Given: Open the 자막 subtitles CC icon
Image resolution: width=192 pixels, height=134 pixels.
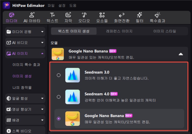Looking at the screenshot, I should pyautogui.click(x=68, y=15).
